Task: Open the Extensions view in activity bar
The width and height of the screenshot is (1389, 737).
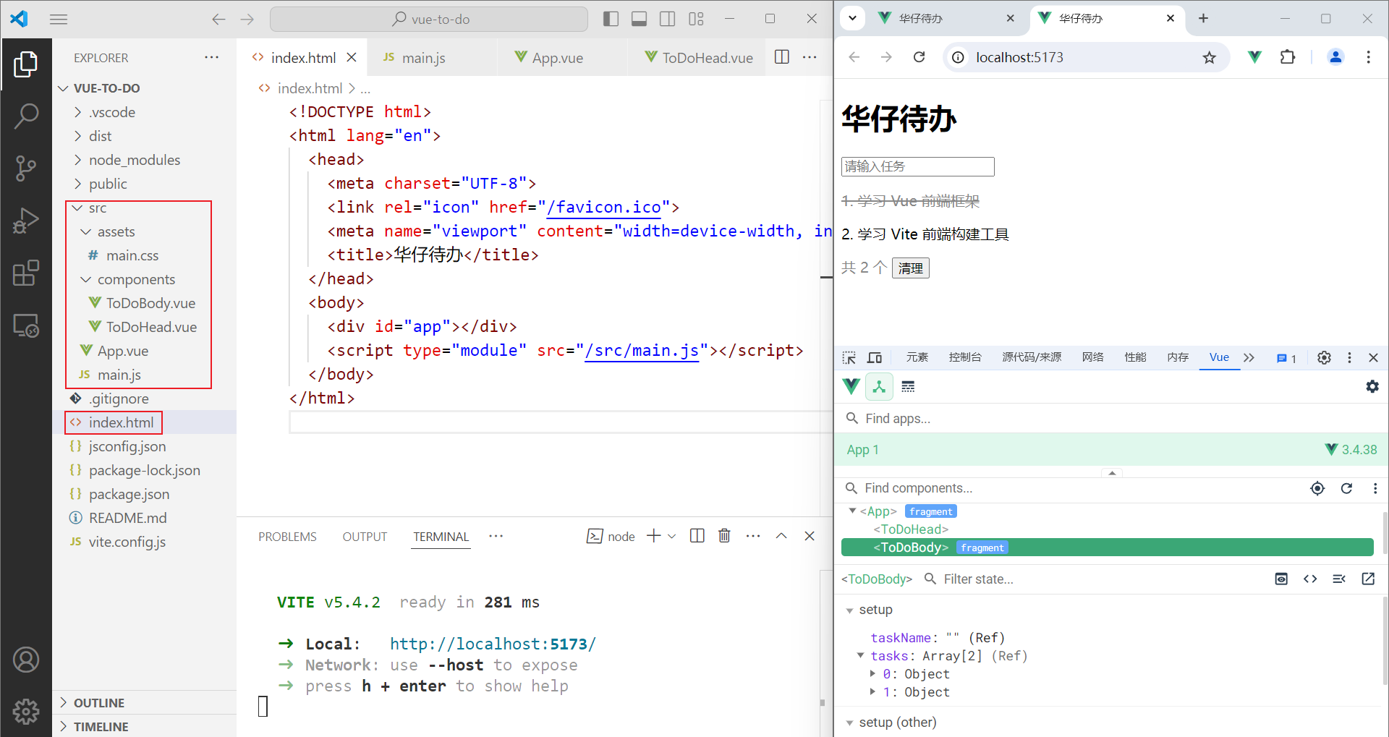Action: coord(26,273)
